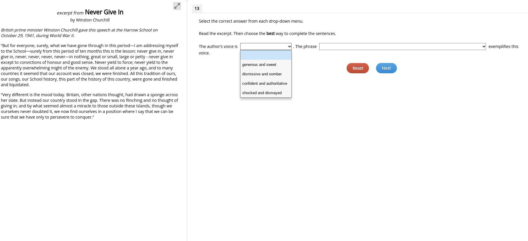
Task: Click 'Select the correct answer' instruction text
Action: (251, 21)
